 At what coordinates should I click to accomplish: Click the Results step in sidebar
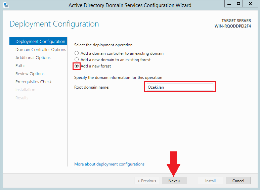(22, 98)
